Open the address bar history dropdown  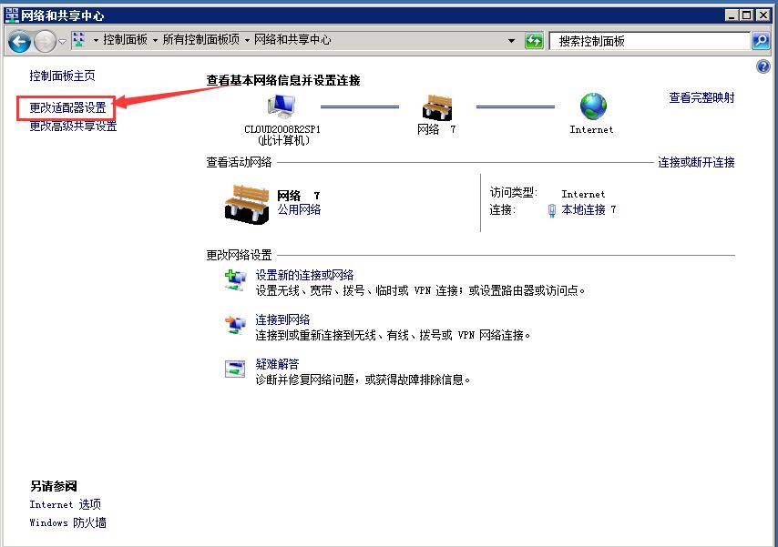coord(512,41)
